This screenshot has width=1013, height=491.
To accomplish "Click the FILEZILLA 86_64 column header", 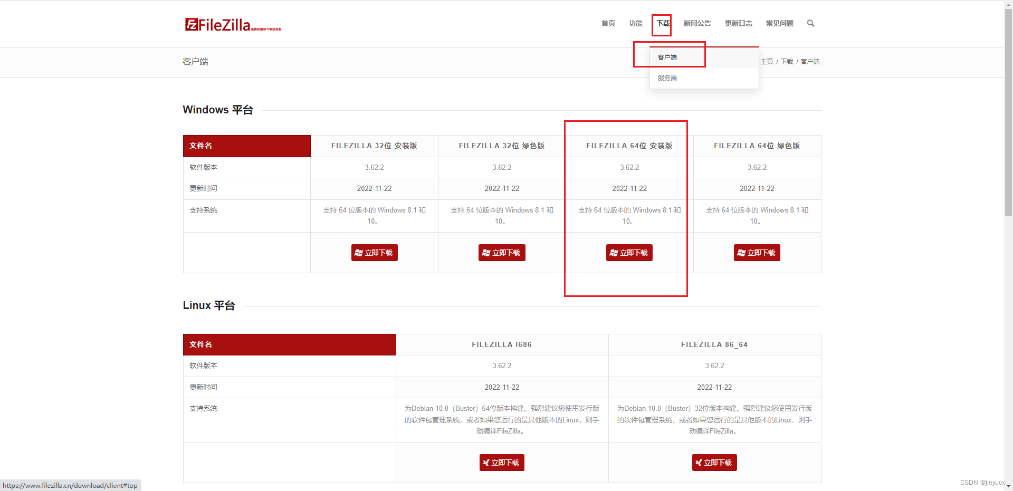I will (714, 344).
